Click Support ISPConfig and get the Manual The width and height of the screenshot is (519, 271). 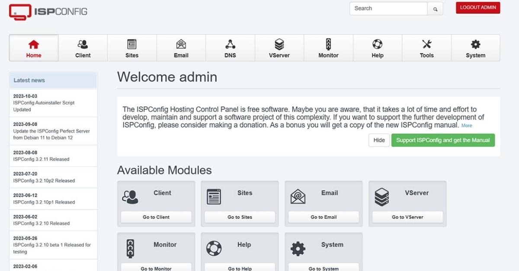click(443, 140)
